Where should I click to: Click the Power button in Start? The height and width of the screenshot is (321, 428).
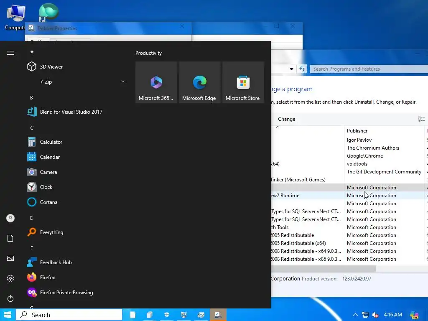click(10, 298)
